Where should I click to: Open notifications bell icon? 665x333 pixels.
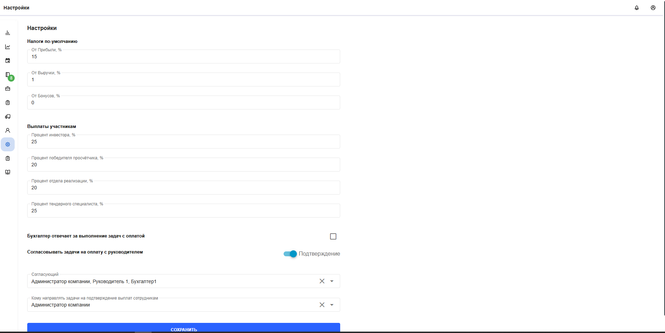point(637,8)
